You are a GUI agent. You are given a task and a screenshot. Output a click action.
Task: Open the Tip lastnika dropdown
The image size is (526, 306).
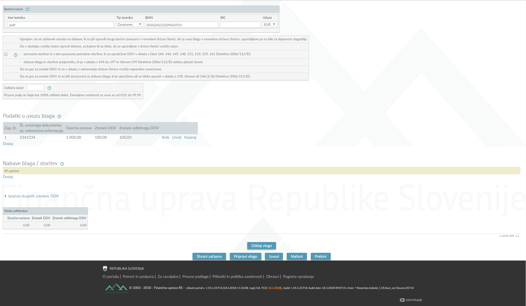click(129, 25)
